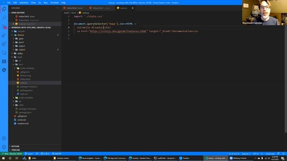Image resolution: width=287 pixels, height=161 pixels.
Task: Click the synchronize changes icon in the status bar
Action: coord(37,154)
